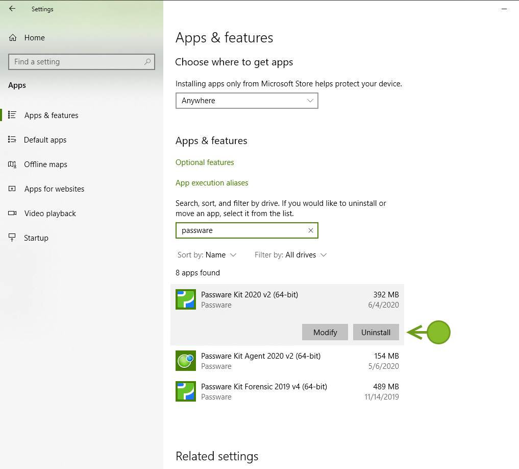Clear the passware search with the X
Viewport: 519px width, 469px height.
(310, 230)
